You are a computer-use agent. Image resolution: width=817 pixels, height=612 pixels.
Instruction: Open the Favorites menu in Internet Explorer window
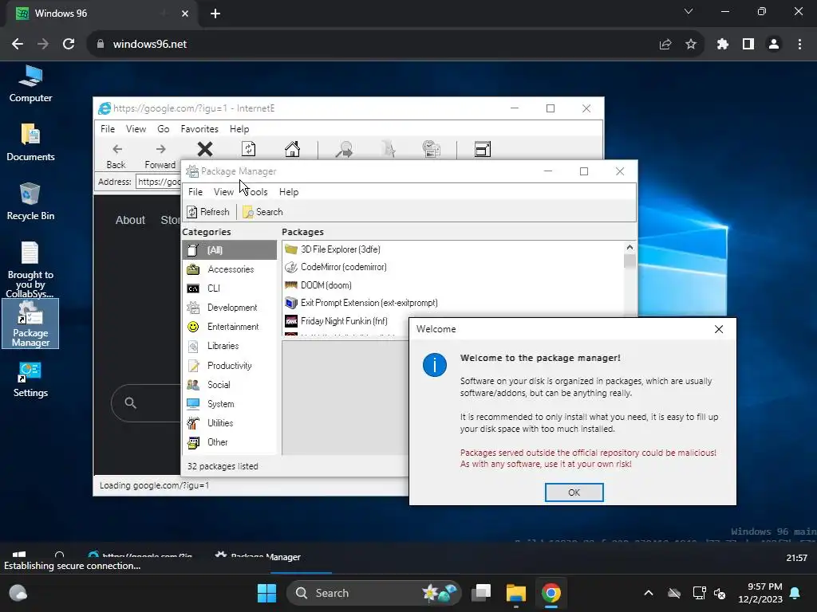tap(199, 129)
